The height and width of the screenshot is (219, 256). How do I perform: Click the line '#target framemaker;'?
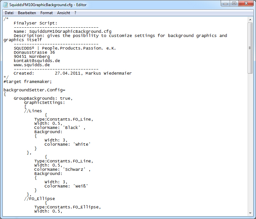28,82
